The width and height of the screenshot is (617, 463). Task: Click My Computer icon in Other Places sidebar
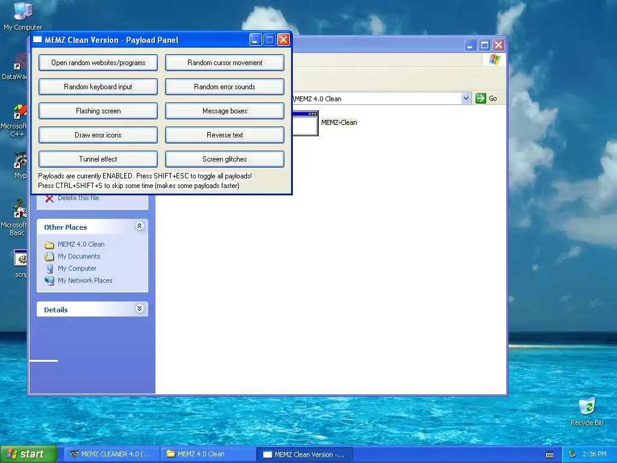(x=49, y=268)
